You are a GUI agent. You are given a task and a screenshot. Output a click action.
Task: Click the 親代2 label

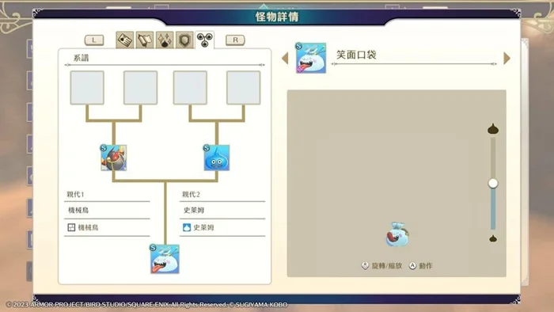click(x=191, y=194)
